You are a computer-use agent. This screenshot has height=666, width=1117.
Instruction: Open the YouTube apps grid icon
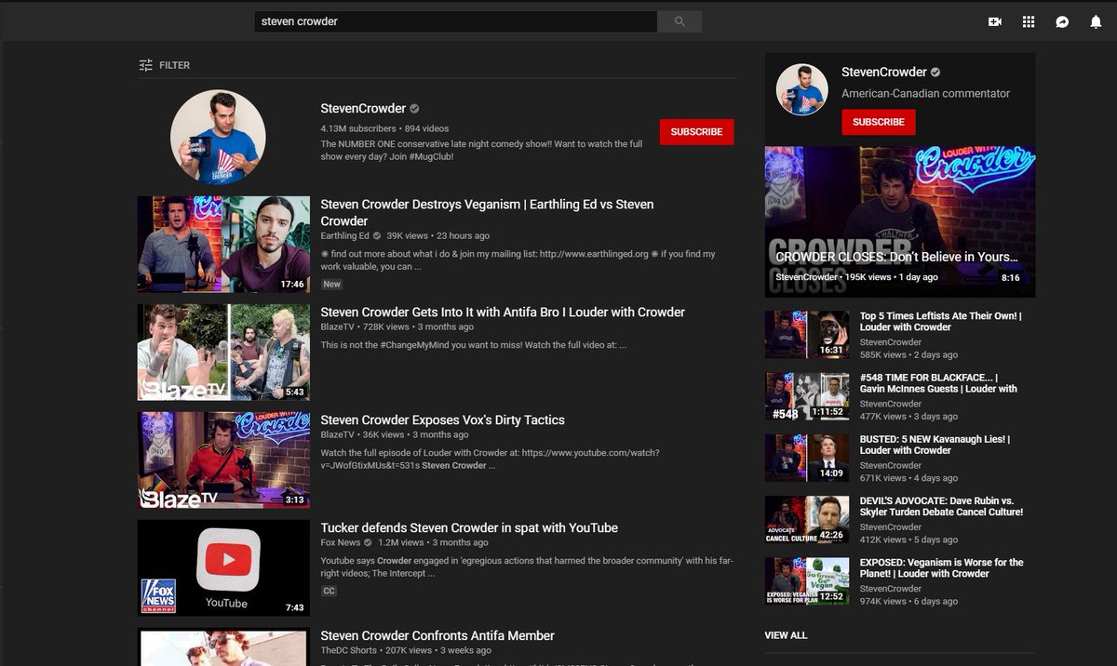1029,21
